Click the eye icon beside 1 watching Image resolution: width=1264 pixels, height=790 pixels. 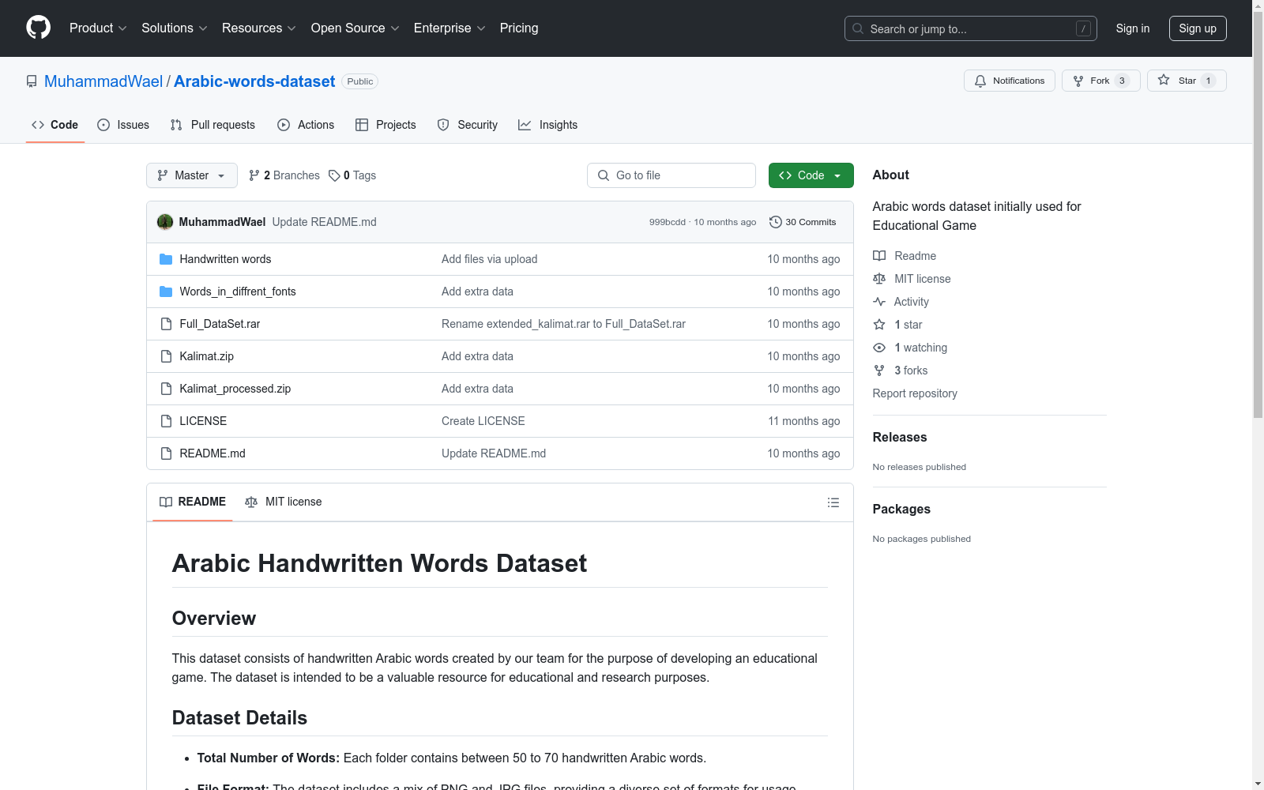click(879, 348)
